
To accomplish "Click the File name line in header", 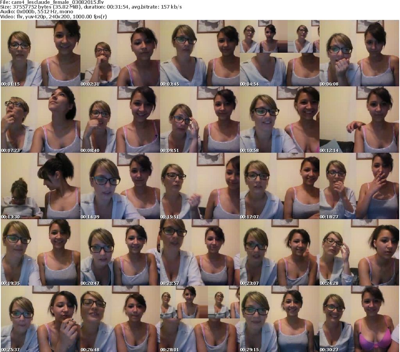I will coord(52,2).
